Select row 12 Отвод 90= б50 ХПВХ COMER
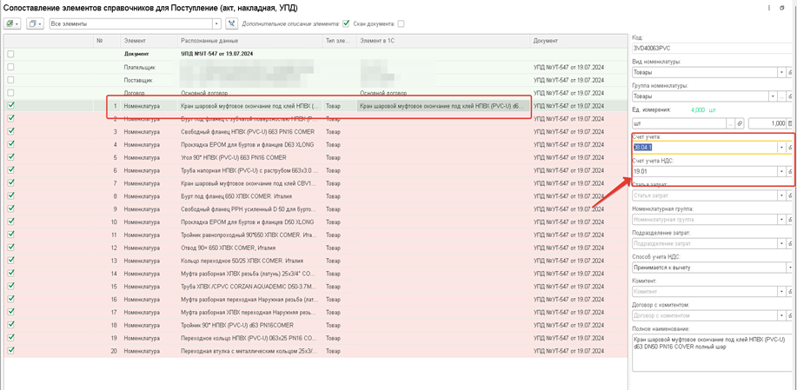This screenshot has height=390, width=797. pyautogui.click(x=315, y=248)
